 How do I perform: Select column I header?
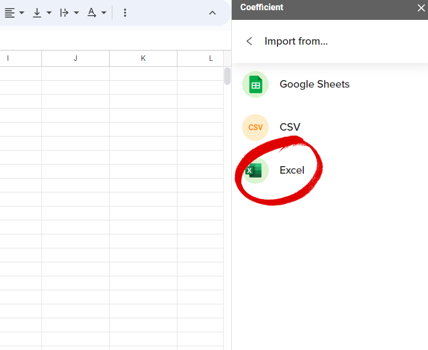pos(20,59)
